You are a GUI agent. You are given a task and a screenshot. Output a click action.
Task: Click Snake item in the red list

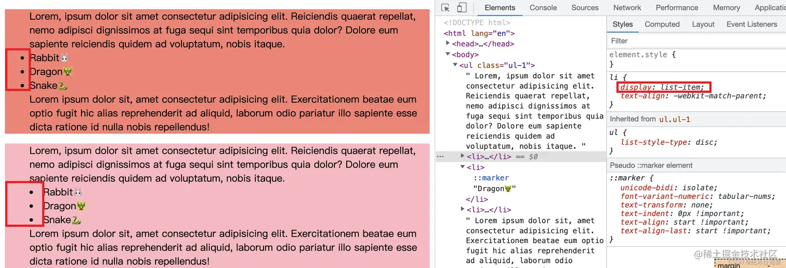48,86
